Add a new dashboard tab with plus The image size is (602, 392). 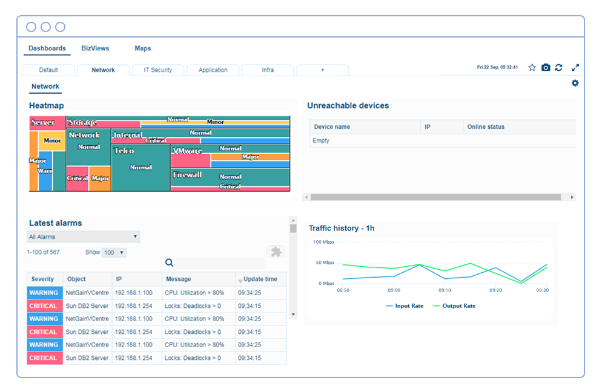click(322, 70)
